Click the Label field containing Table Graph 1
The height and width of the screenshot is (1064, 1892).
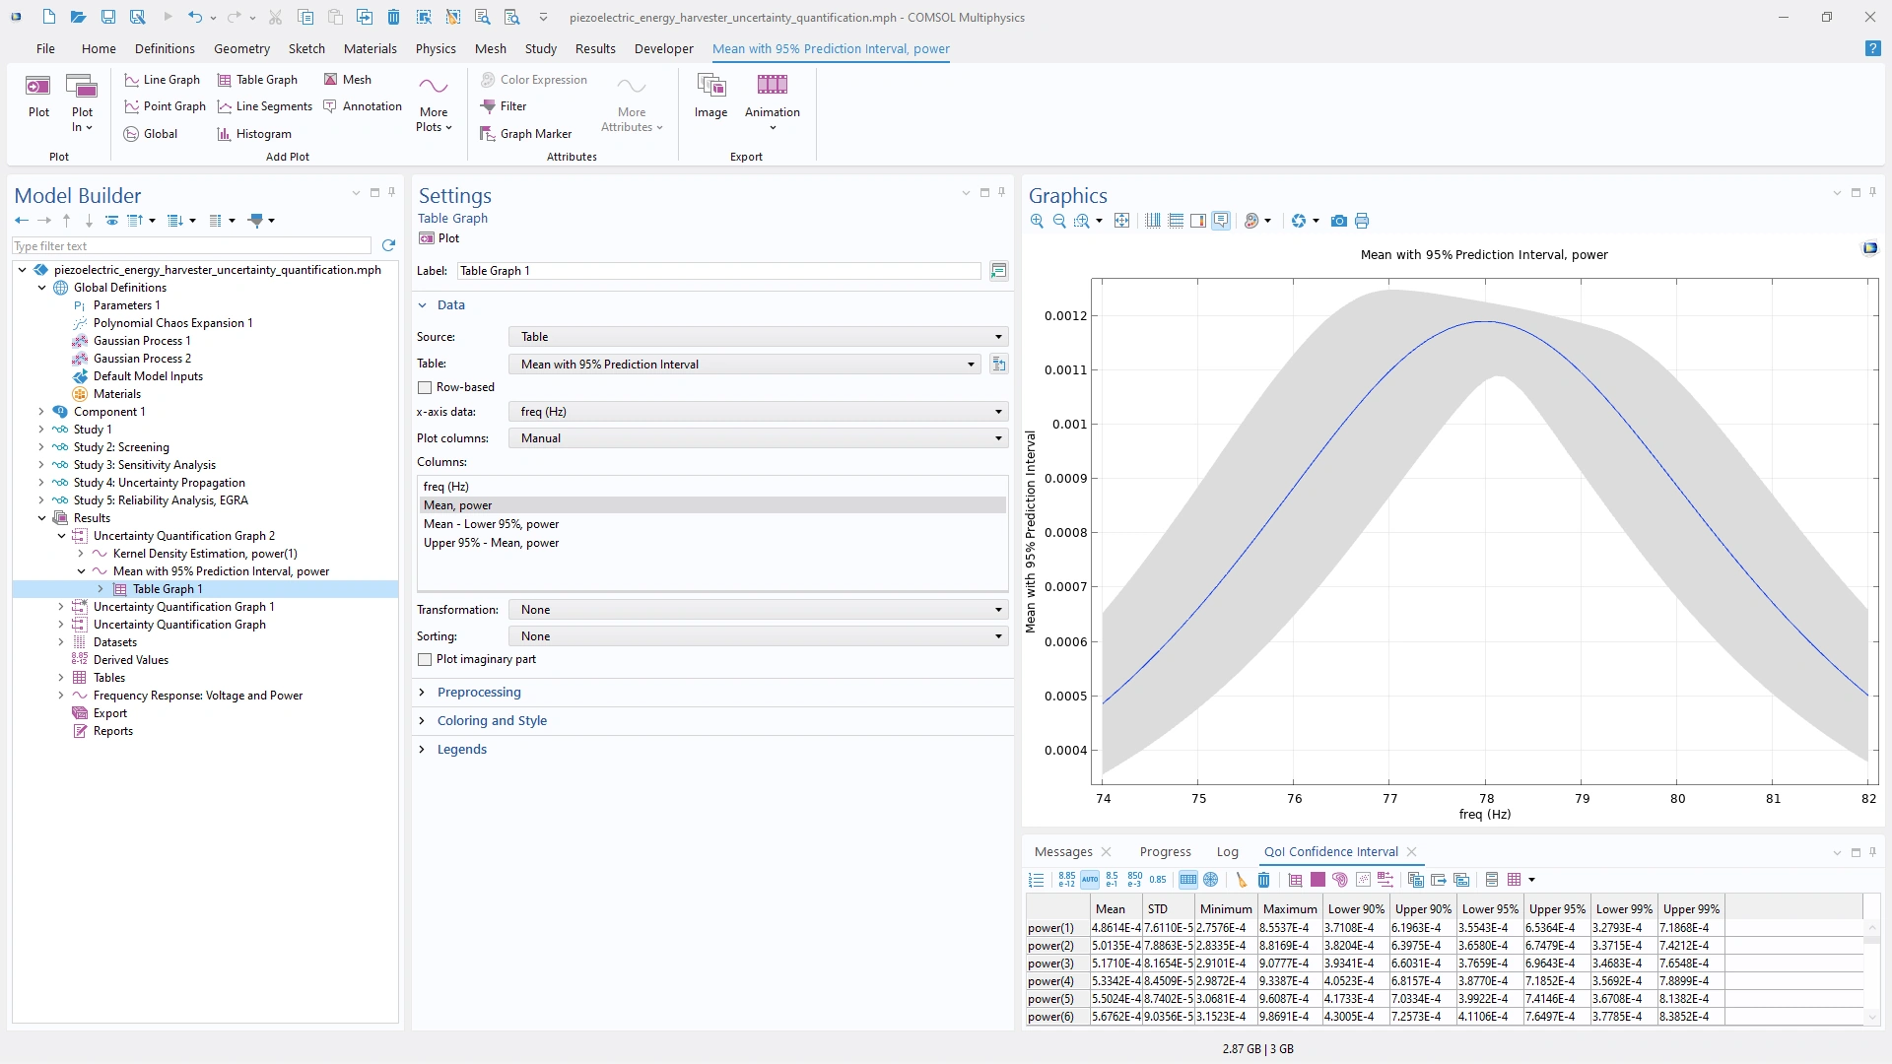click(719, 271)
